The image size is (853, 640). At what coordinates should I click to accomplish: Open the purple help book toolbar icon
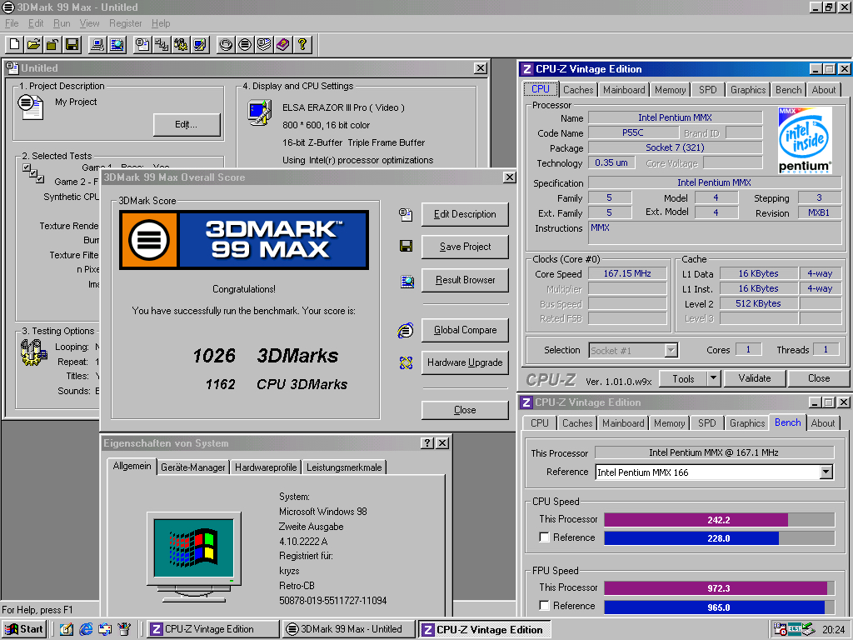(283, 45)
